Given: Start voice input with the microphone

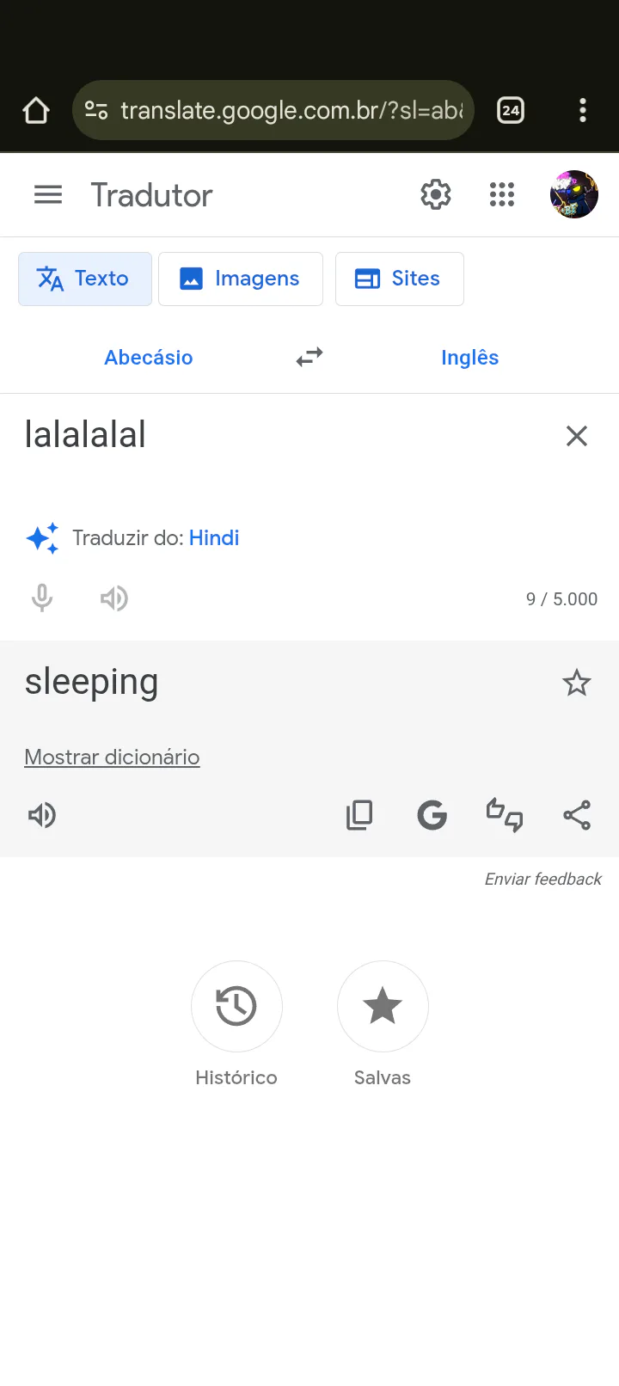Looking at the screenshot, I should point(42,598).
